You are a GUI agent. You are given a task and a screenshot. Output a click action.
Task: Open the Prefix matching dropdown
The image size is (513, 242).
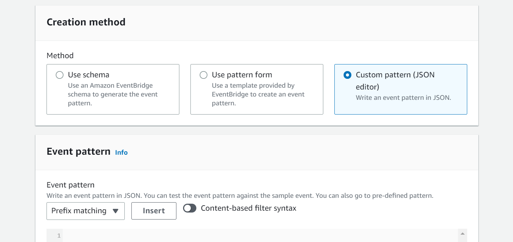point(85,211)
